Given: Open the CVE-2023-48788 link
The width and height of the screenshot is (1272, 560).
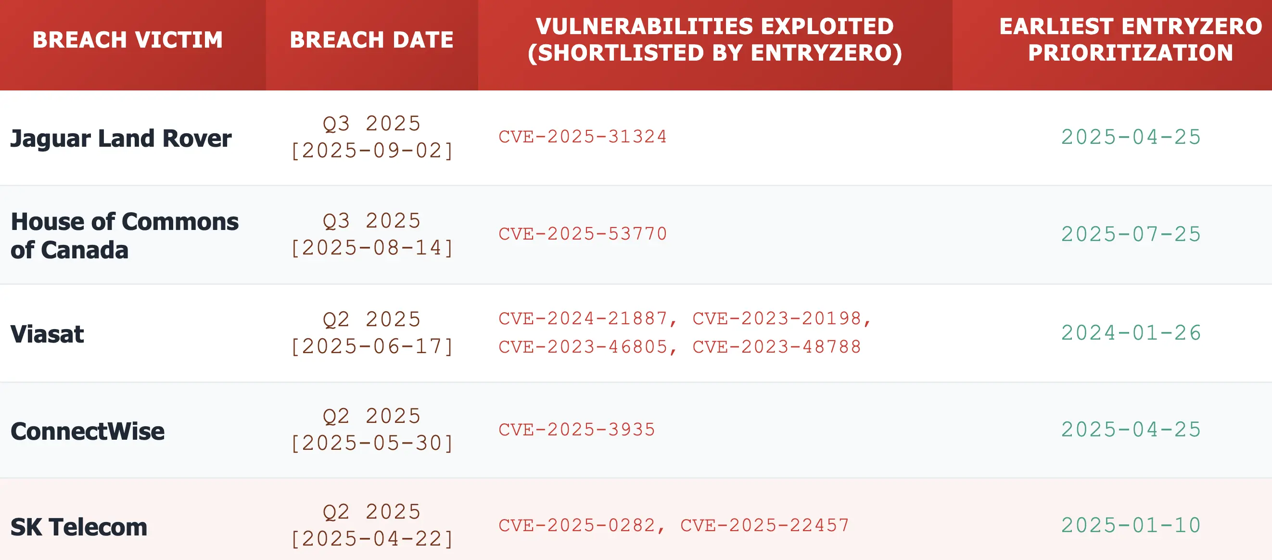Looking at the screenshot, I should pos(776,347).
